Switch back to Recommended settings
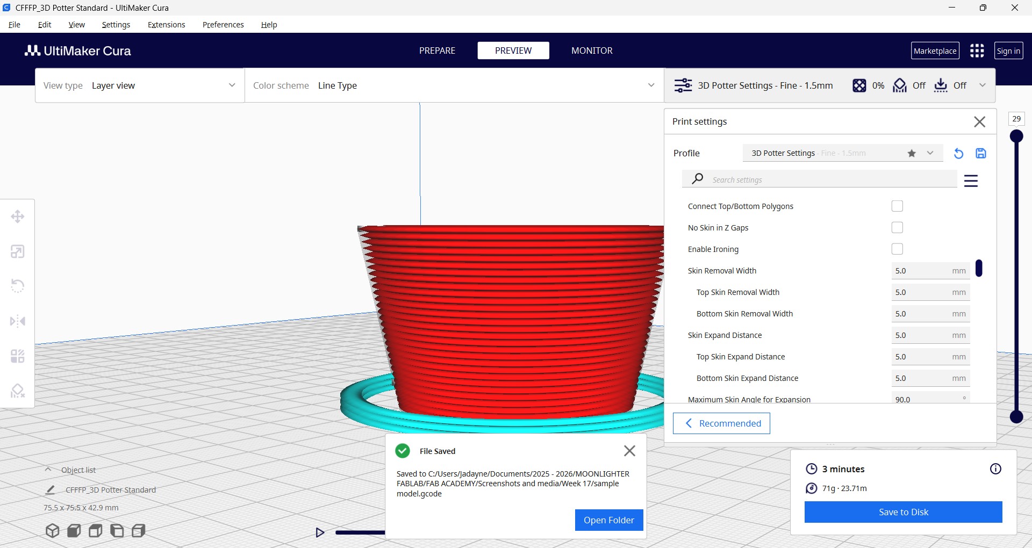 pyautogui.click(x=721, y=423)
